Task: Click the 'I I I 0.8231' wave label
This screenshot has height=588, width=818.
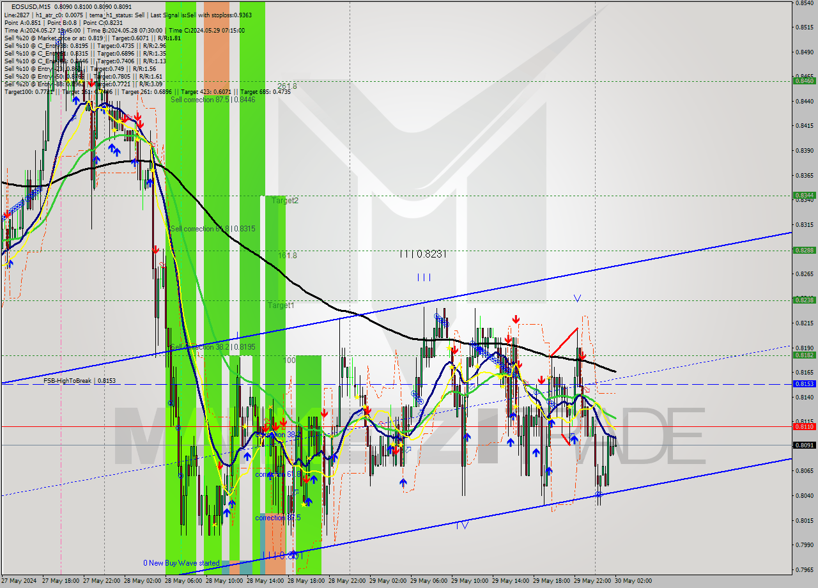Action: [422, 254]
